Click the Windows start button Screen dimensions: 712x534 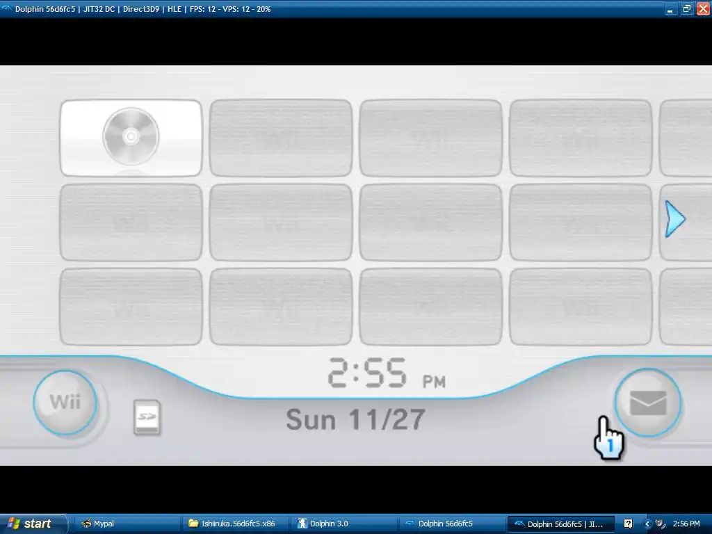[33, 524]
